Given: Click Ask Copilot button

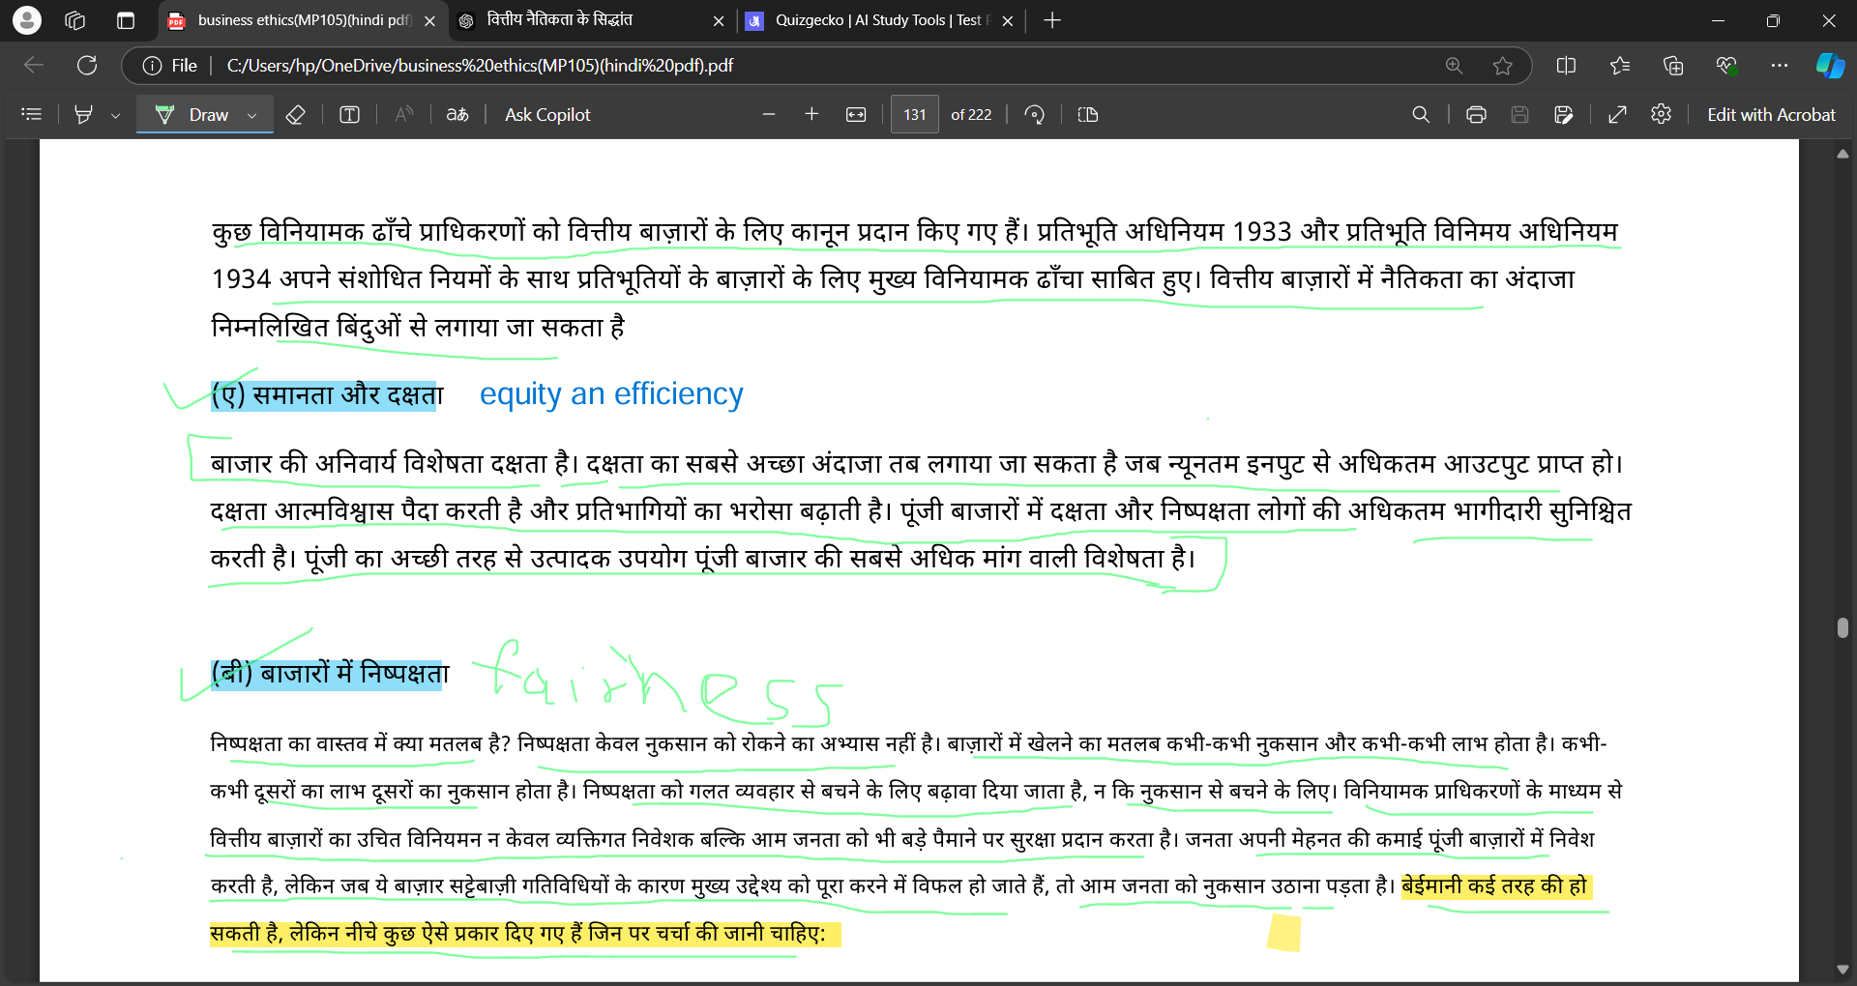Looking at the screenshot, I should (x=547, y=114).
